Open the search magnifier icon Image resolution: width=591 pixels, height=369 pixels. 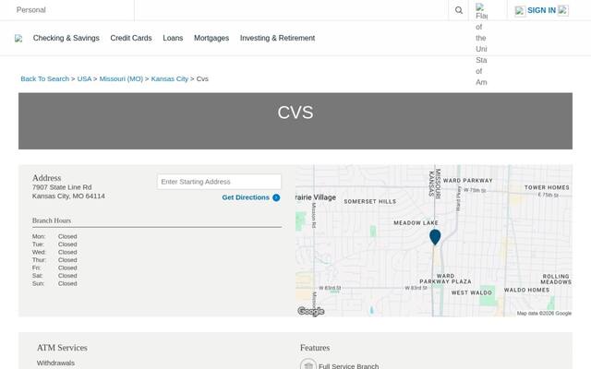click(x=458, y=10)
